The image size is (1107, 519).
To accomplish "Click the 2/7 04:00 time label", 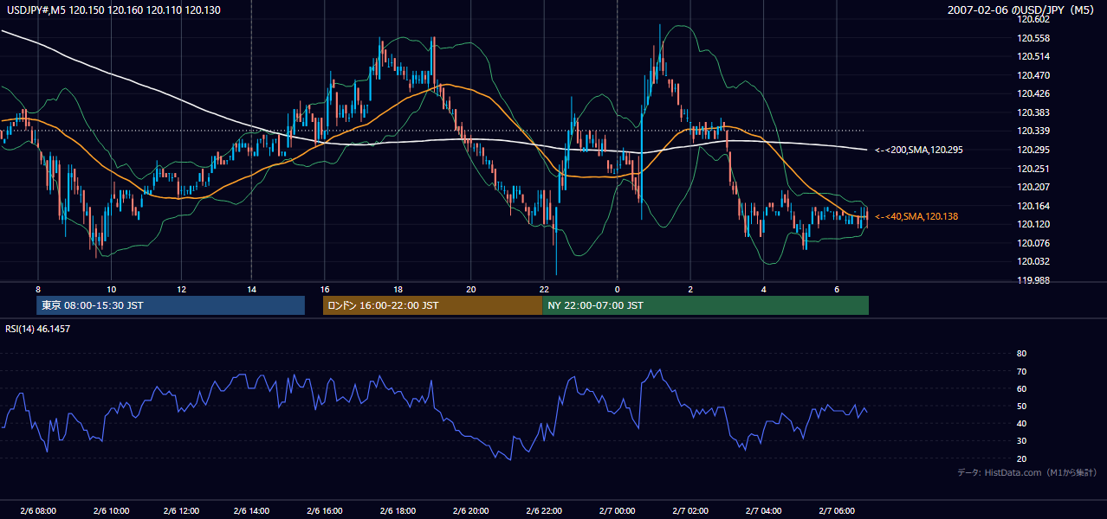I will coord(763,511).
